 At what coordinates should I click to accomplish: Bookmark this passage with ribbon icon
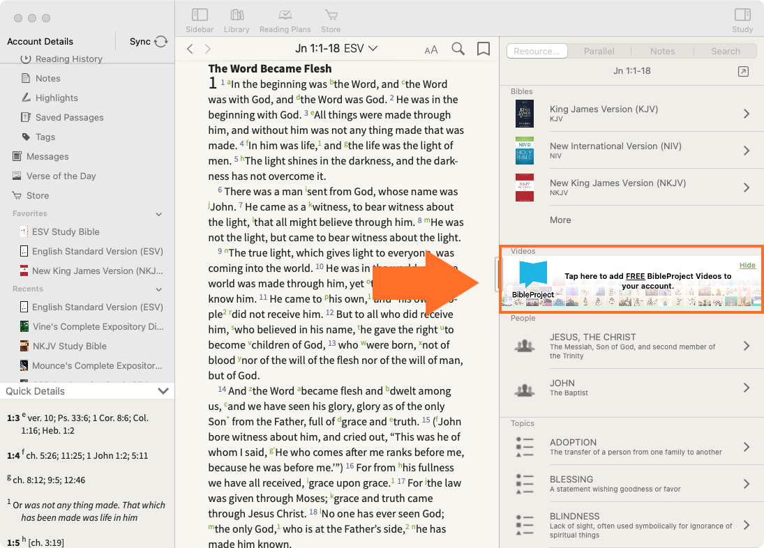pos(484,49)
